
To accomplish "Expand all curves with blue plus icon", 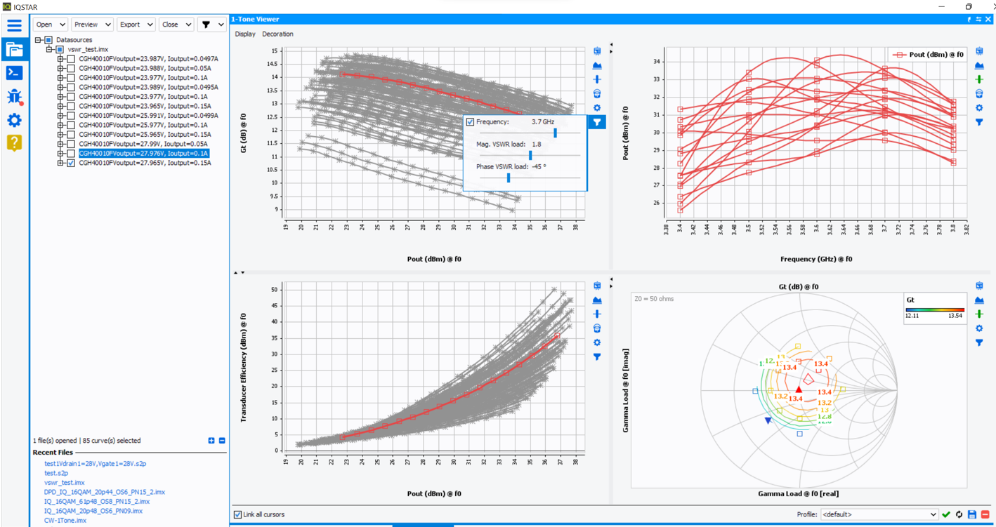I will [x=211, y=441].
